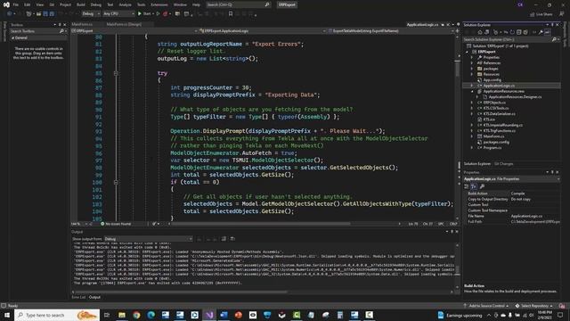Click the Windows Start button
The width and height of the screenshot is (570, 321).
click(x=7, y=315)
